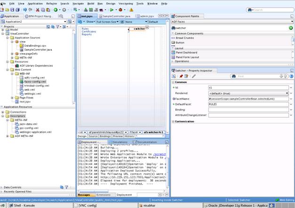Click the binoculars icon in the Find box
Screen dimensions: 295x208
coord(234,76)
